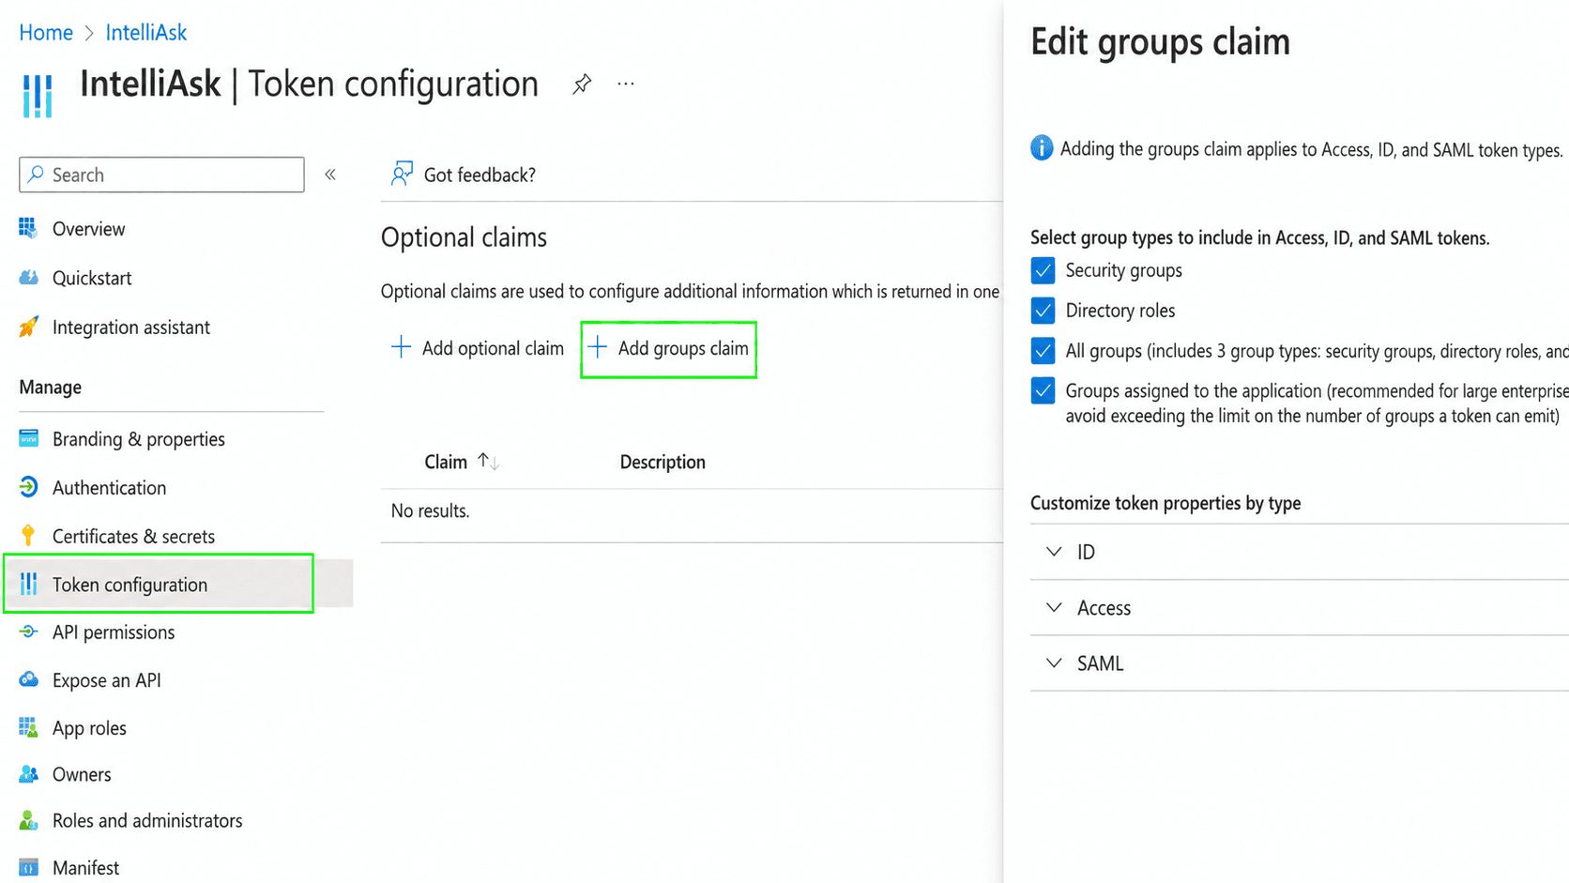The image size is (1569, 883).
Task: Click the 'No results.' table text
Action: pyautogui.click(x=430, y=510)
